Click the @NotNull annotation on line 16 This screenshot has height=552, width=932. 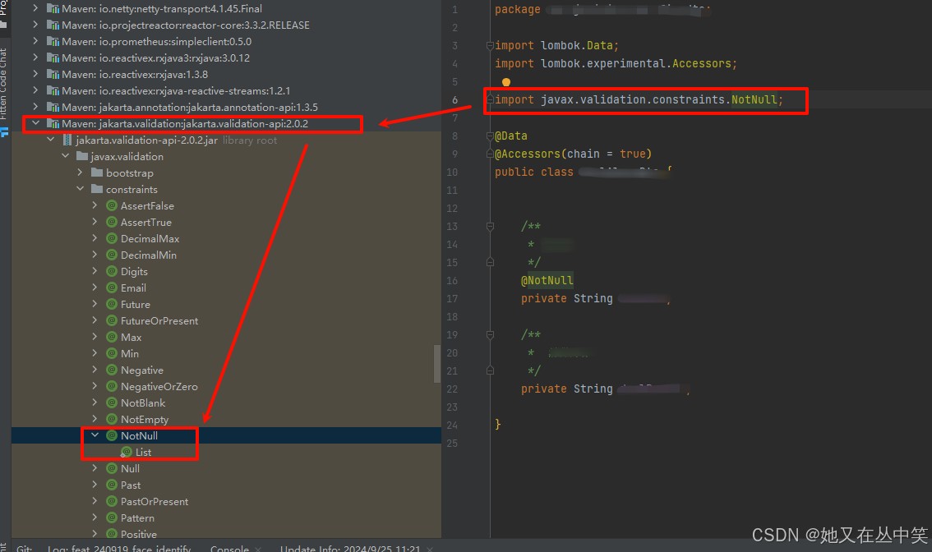click(x=547, y=280)
